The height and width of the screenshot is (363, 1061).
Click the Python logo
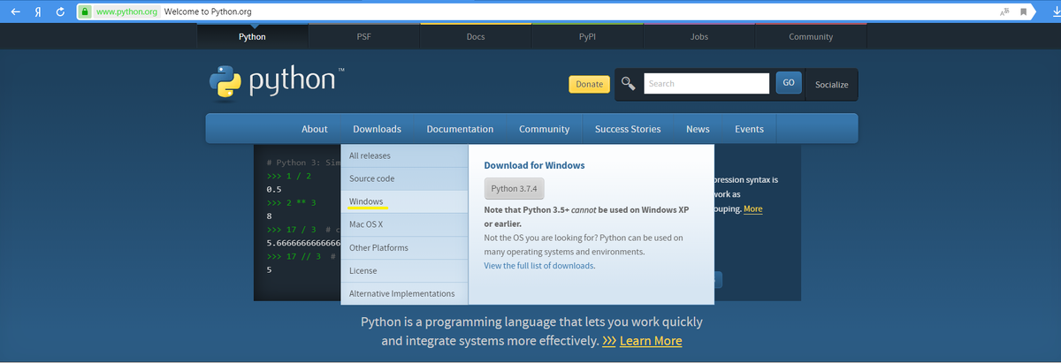[x=277, y=81]
